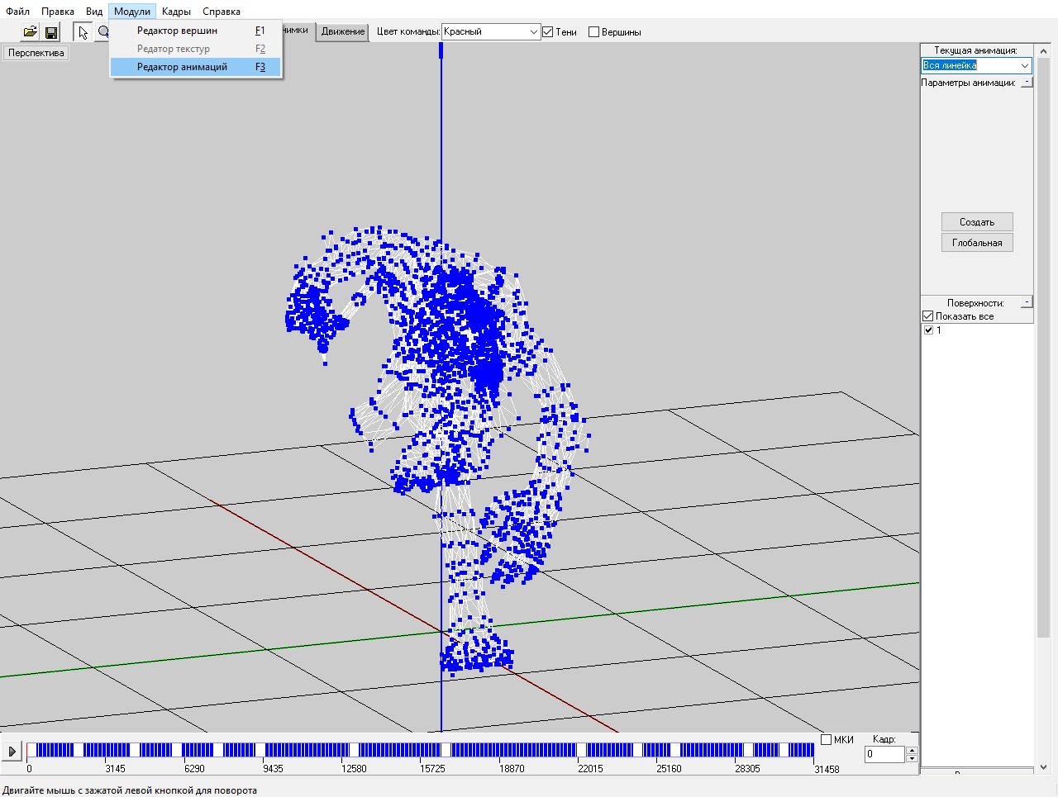The width and height of the screenshot is (1058, 797).
Task: Click the timeline at frame 25160
Action: click(x=656, y=750)
